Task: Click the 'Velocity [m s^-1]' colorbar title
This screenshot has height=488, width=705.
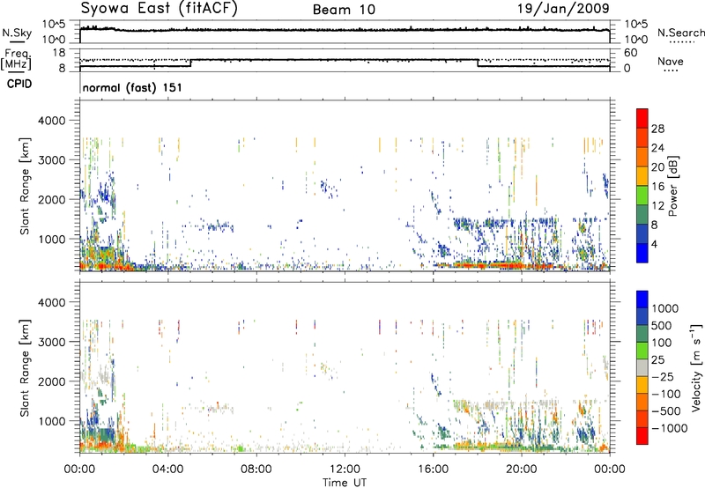Action: (696, 367)
